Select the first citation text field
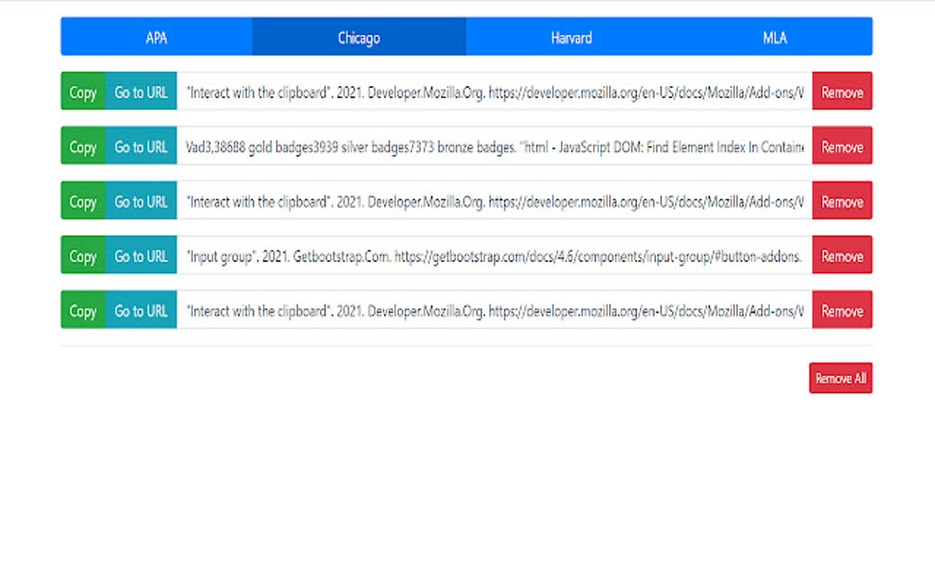Viewport: 935px width, 585px height. [495, 92]
